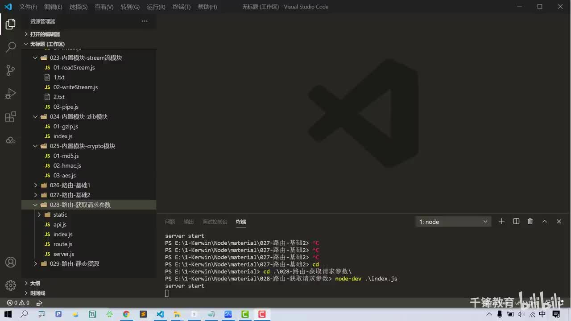
Task: Collapse the 025-内置模块-crypto模块 folder
Action: [x=89, y=146]
